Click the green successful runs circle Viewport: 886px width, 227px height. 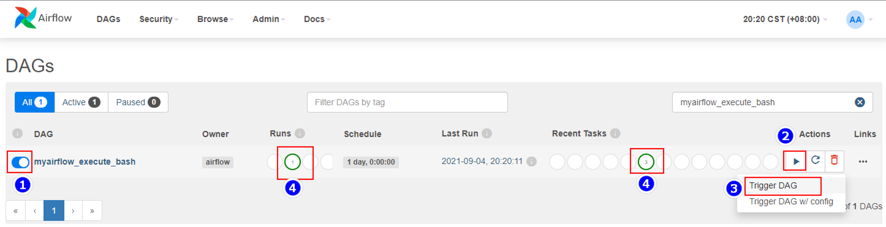click(292, 162)
